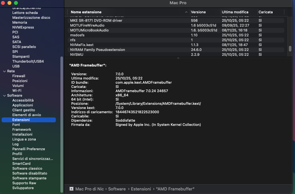Click Mac Pro di Nic in path bar
295x194 pixels.
point(89,189)
